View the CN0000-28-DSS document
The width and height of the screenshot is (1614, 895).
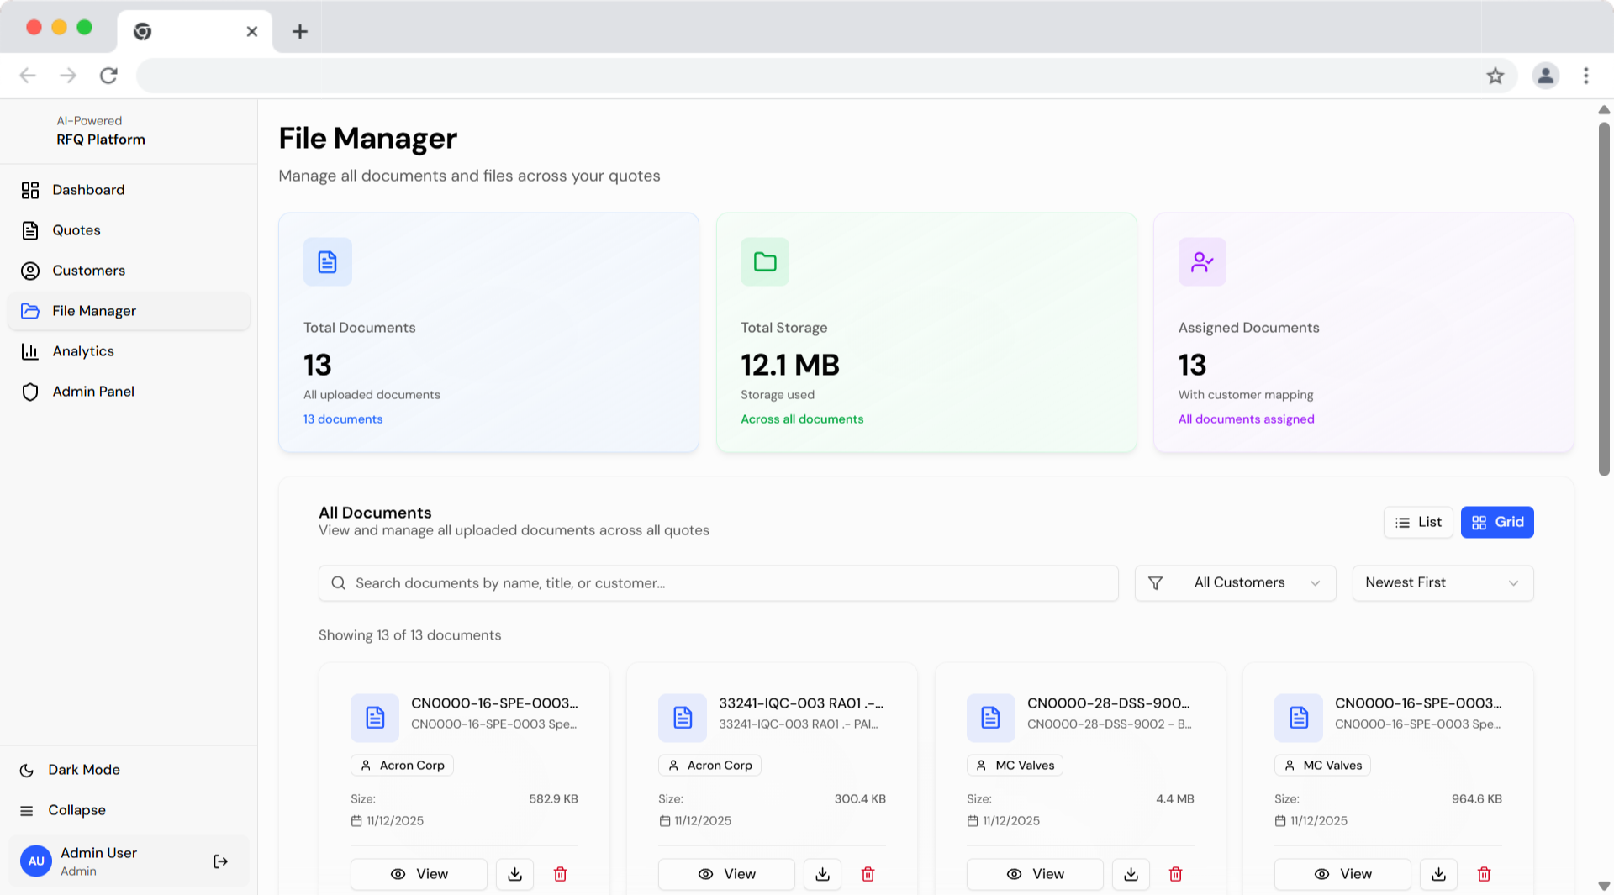(1035, 874)
